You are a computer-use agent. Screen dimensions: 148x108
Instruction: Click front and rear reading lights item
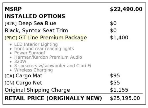point(44,49)
